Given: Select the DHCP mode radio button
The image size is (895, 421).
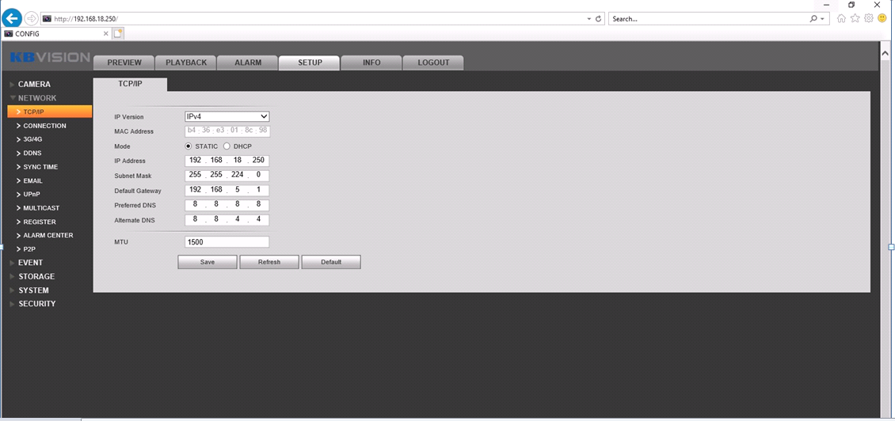Looking at the screenshot, I should pos(227,146).
